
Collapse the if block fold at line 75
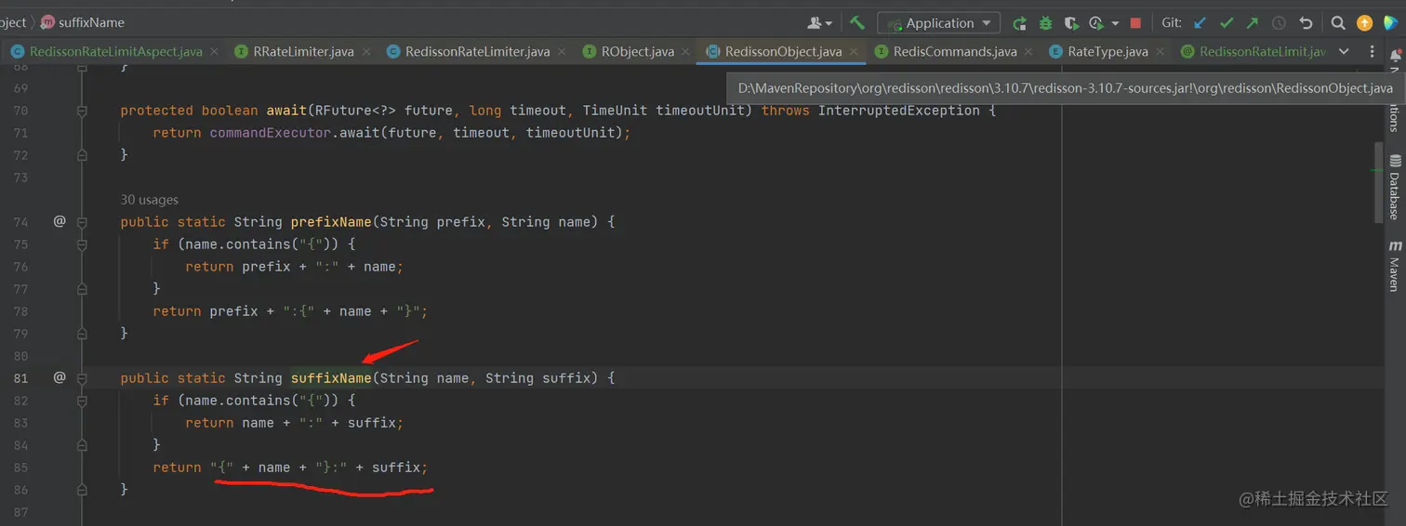click(x=82, y=244)
